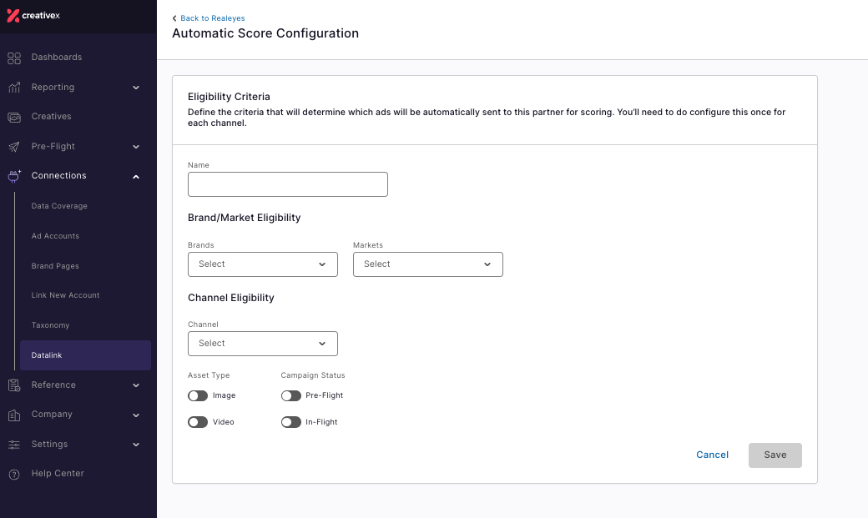The height and width of the screenshot is (518, 868).
Task: Turn on the In-Flight campaign status toggle
Action: point(290,422)
